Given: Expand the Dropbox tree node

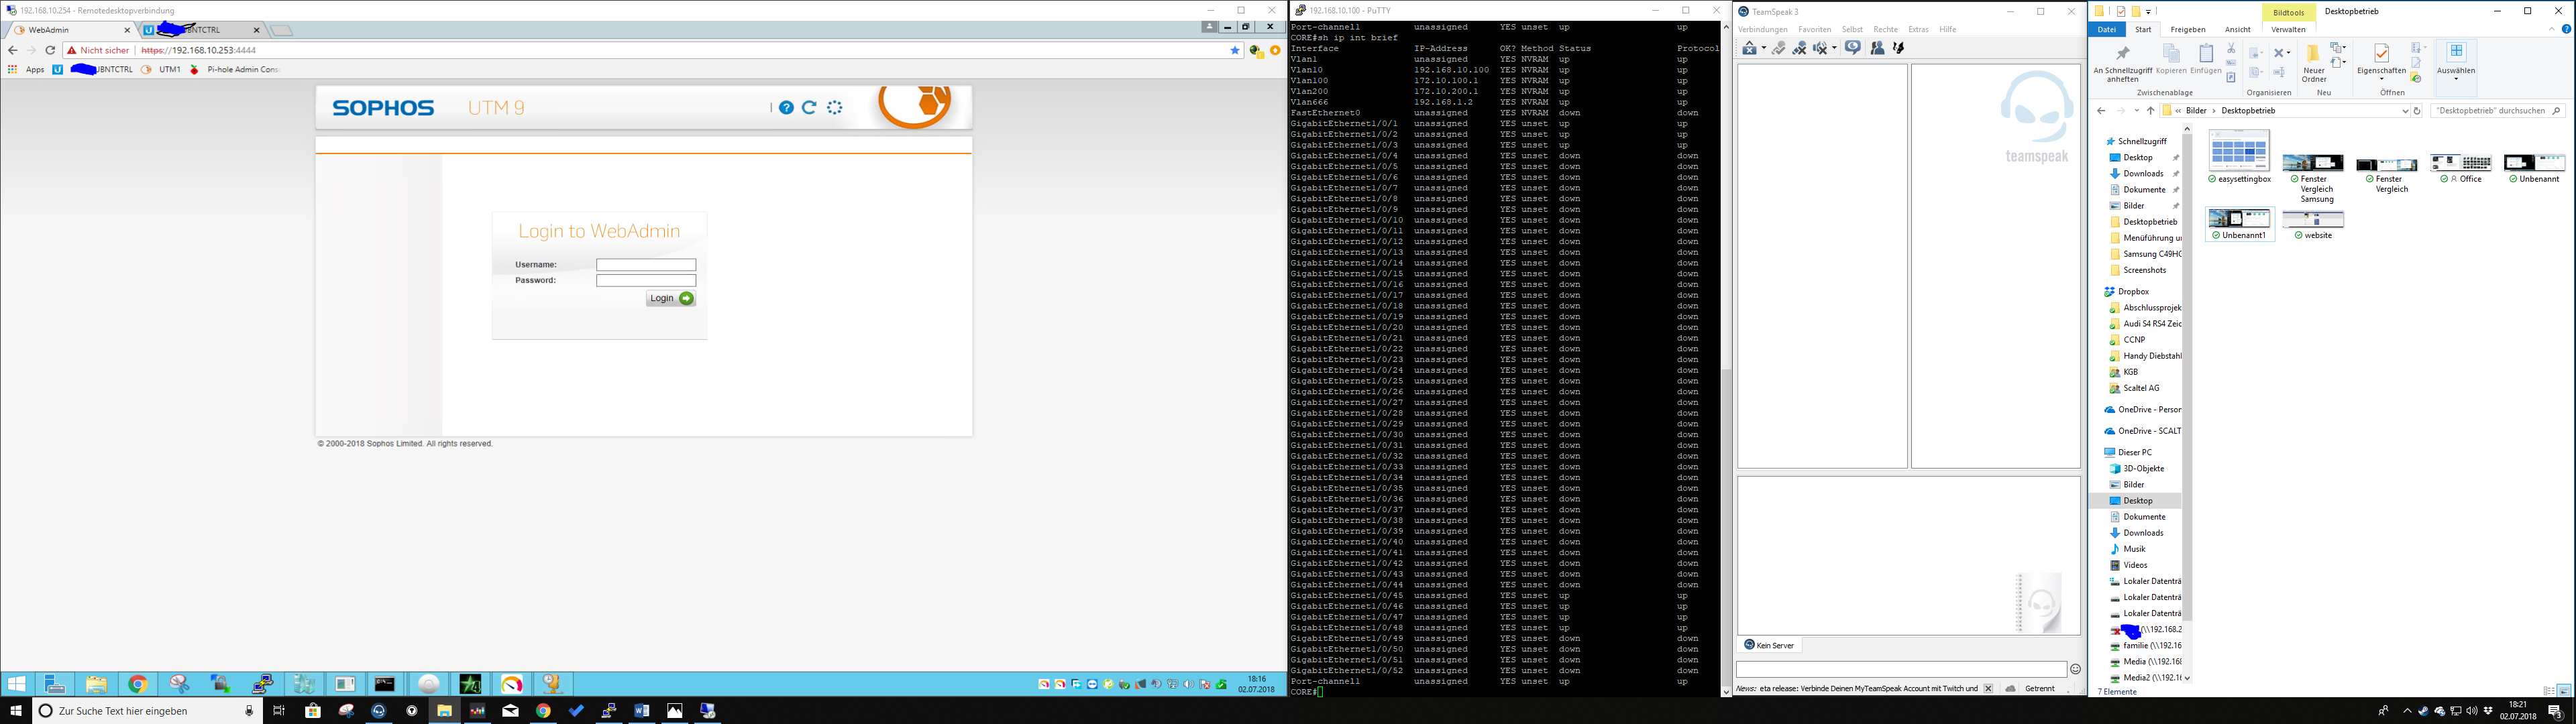Looking at the screenshot, I should click(2098, 292).
